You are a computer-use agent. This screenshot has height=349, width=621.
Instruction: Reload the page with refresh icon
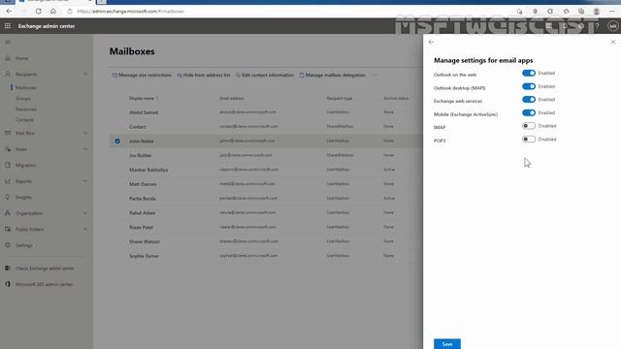(38, 12)
